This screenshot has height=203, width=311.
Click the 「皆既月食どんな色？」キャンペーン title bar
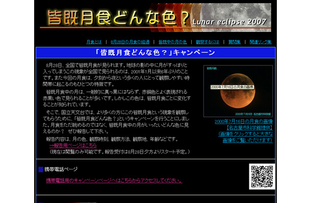pyautogui.click(x=155, y=52)
